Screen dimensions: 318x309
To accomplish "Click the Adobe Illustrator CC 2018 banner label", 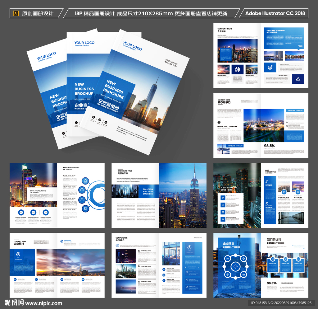I will [x=275, y=13].
